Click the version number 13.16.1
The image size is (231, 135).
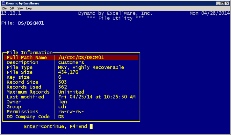tap(11, 13)
